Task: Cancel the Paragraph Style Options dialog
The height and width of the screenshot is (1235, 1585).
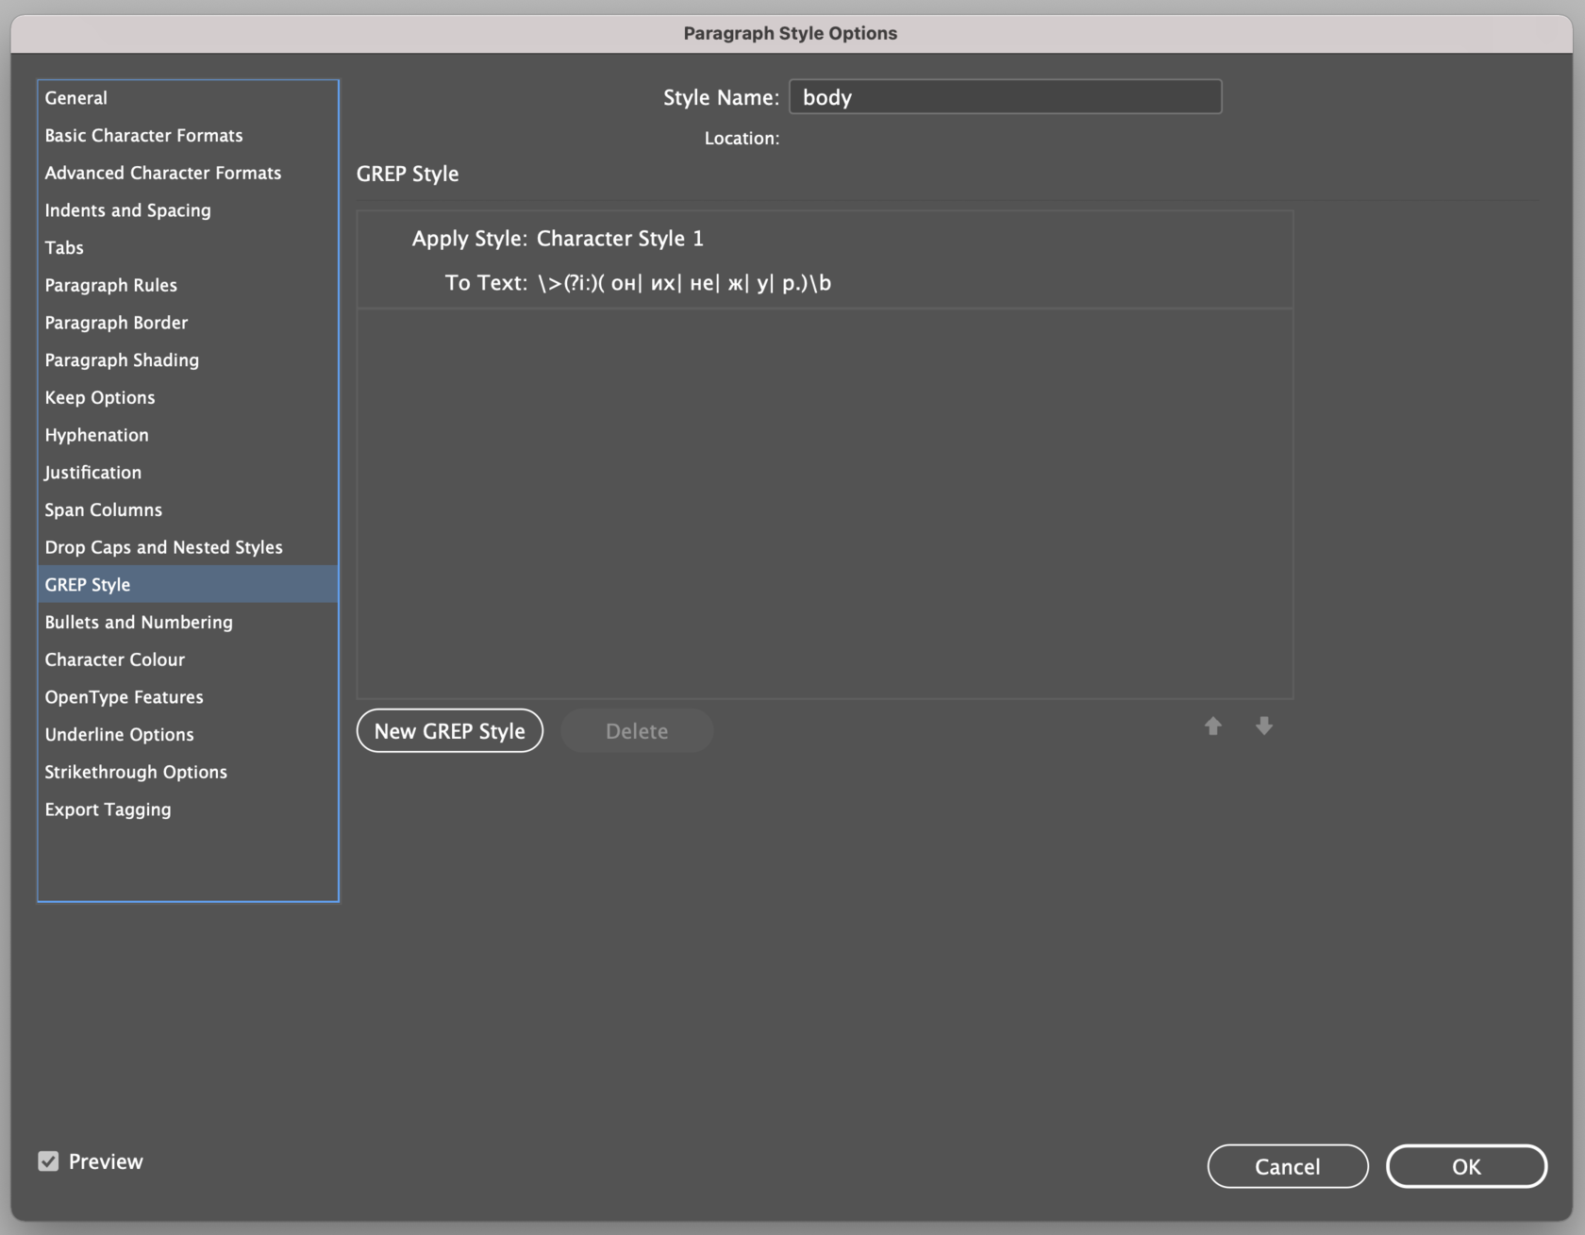Action: click(x=1287, y=1167)
